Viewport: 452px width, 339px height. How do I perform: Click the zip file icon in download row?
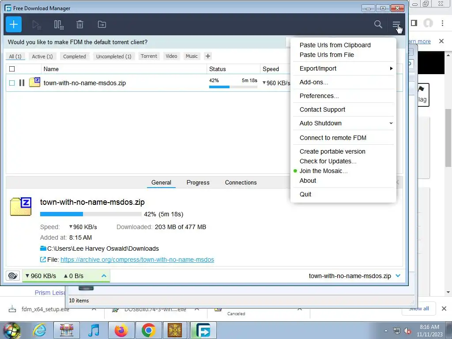coord(34,82)
